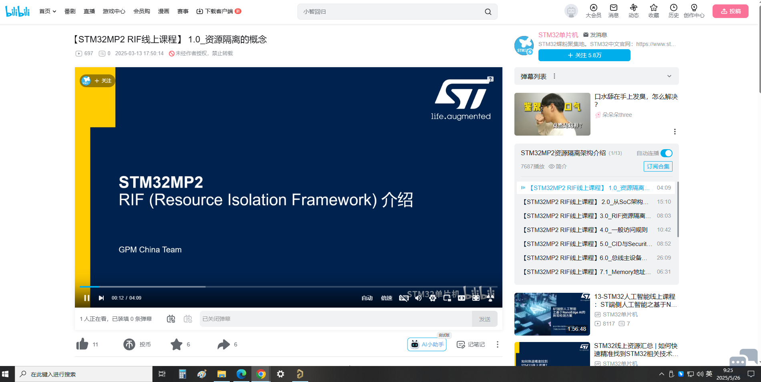The width and height of the screenshot is (761, 382).
Task: Open options menu for 口水舔在手上发臭 card
Action: click(x=675, y=132)
